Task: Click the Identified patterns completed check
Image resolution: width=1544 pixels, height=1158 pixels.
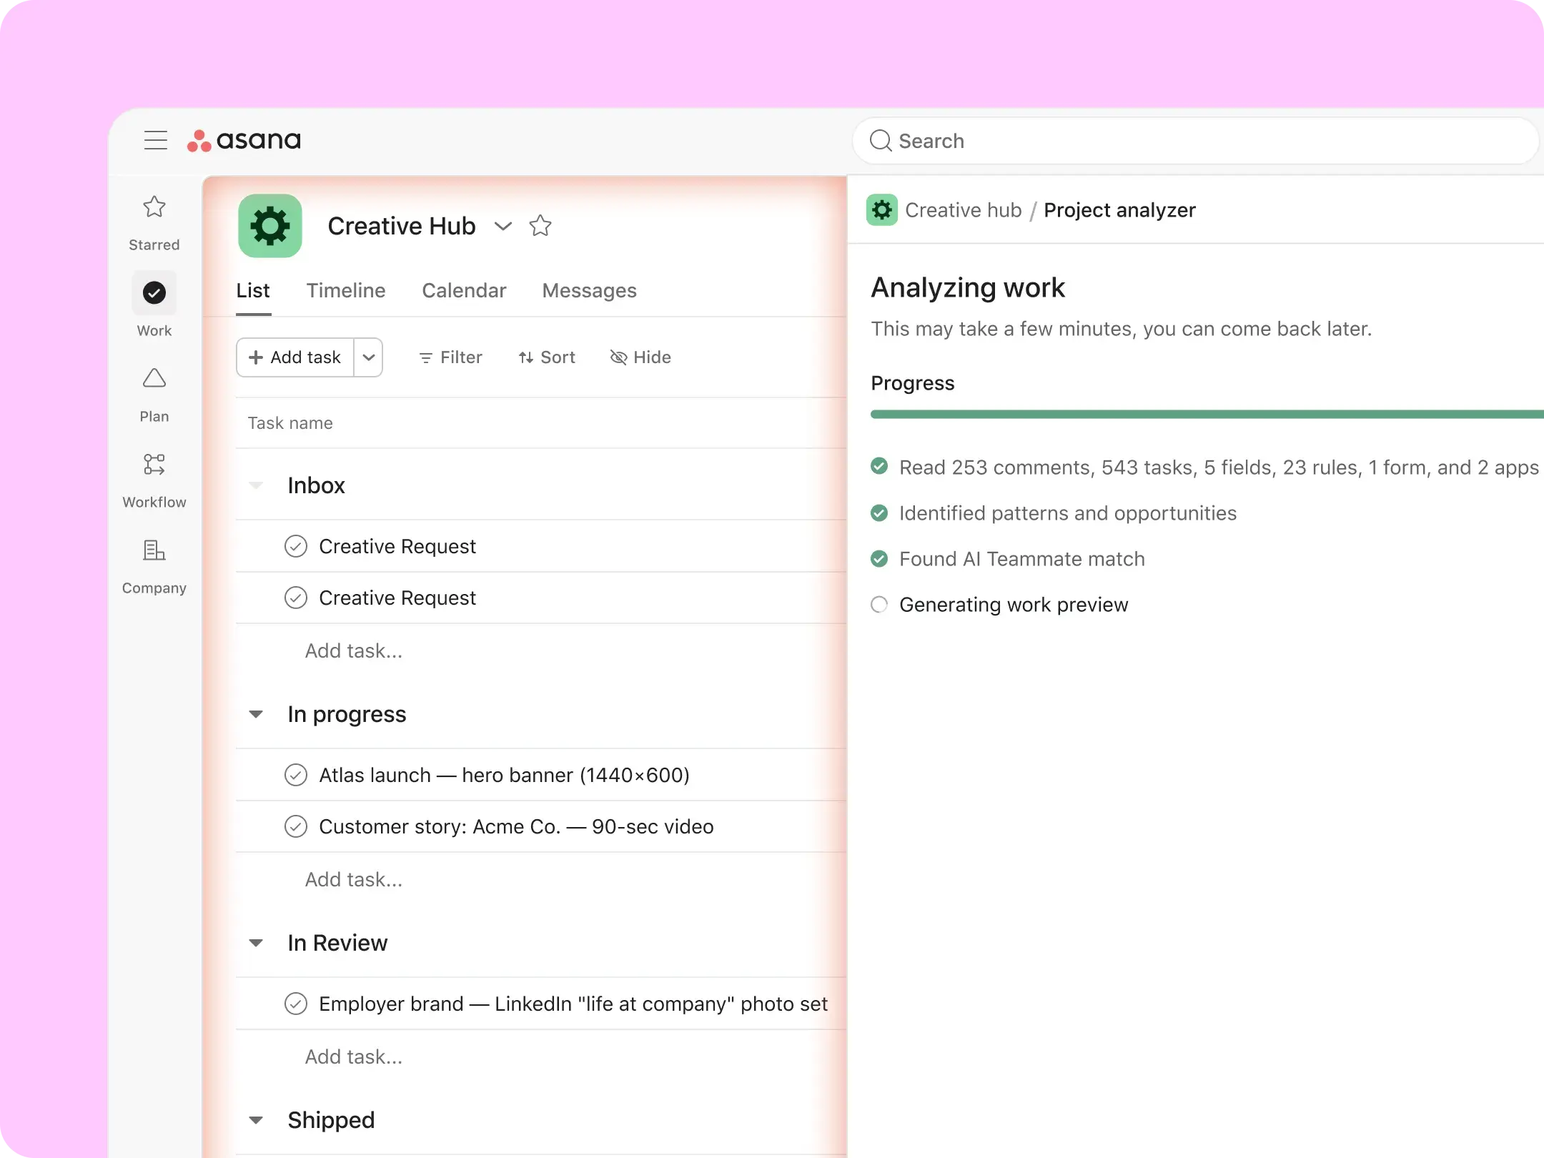Action: click(879, 513)
